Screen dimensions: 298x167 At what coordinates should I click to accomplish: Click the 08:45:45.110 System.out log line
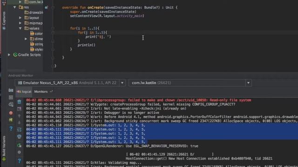(x=86, y=125)
